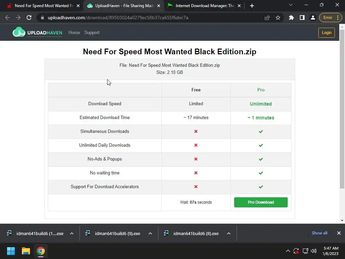Open the volume speaker icon

(x=314, y=251)
